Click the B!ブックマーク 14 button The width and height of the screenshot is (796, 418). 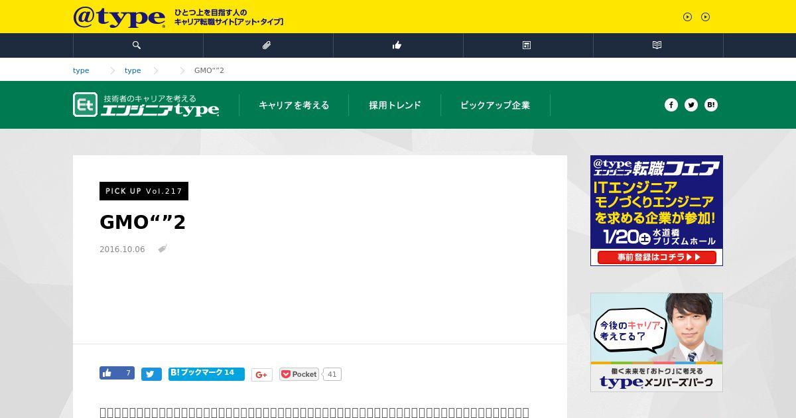206,374
